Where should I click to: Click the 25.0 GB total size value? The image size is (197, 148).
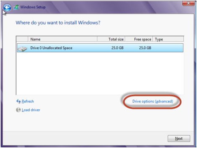click(x=117, y=48)
